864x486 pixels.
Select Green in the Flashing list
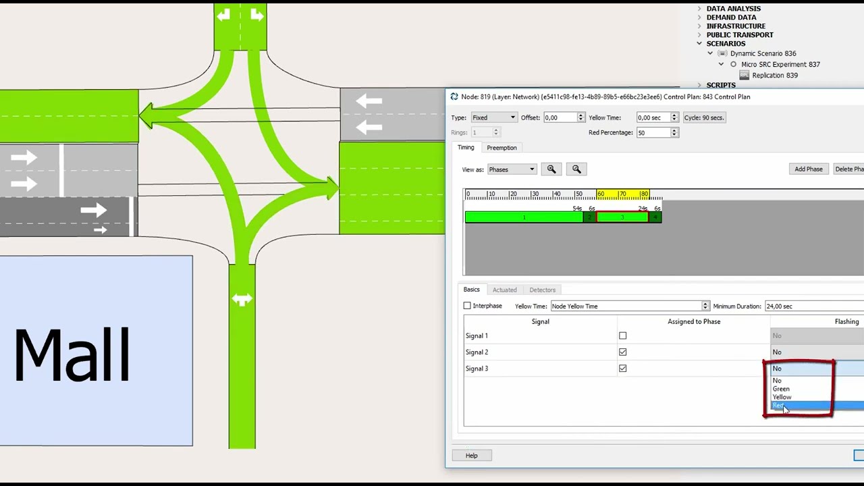[x=817, y=389]
